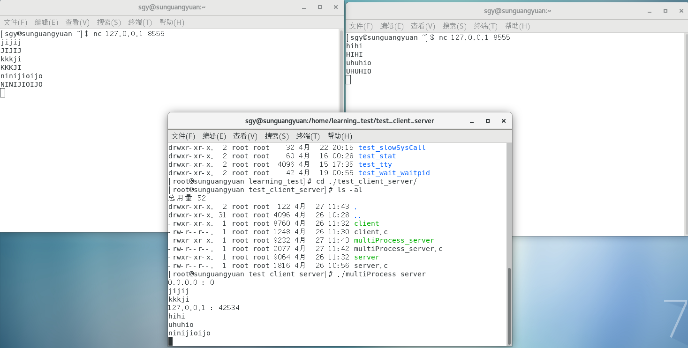The width and height of the screenshot is (688, 348).
Task: Open 搜索(S) menu in test_client_server terminal
Action: 277,136
